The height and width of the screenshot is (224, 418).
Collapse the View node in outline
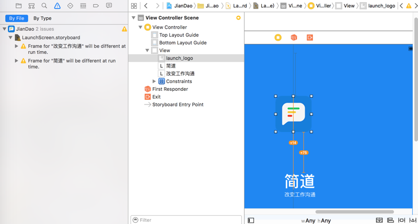147,50
